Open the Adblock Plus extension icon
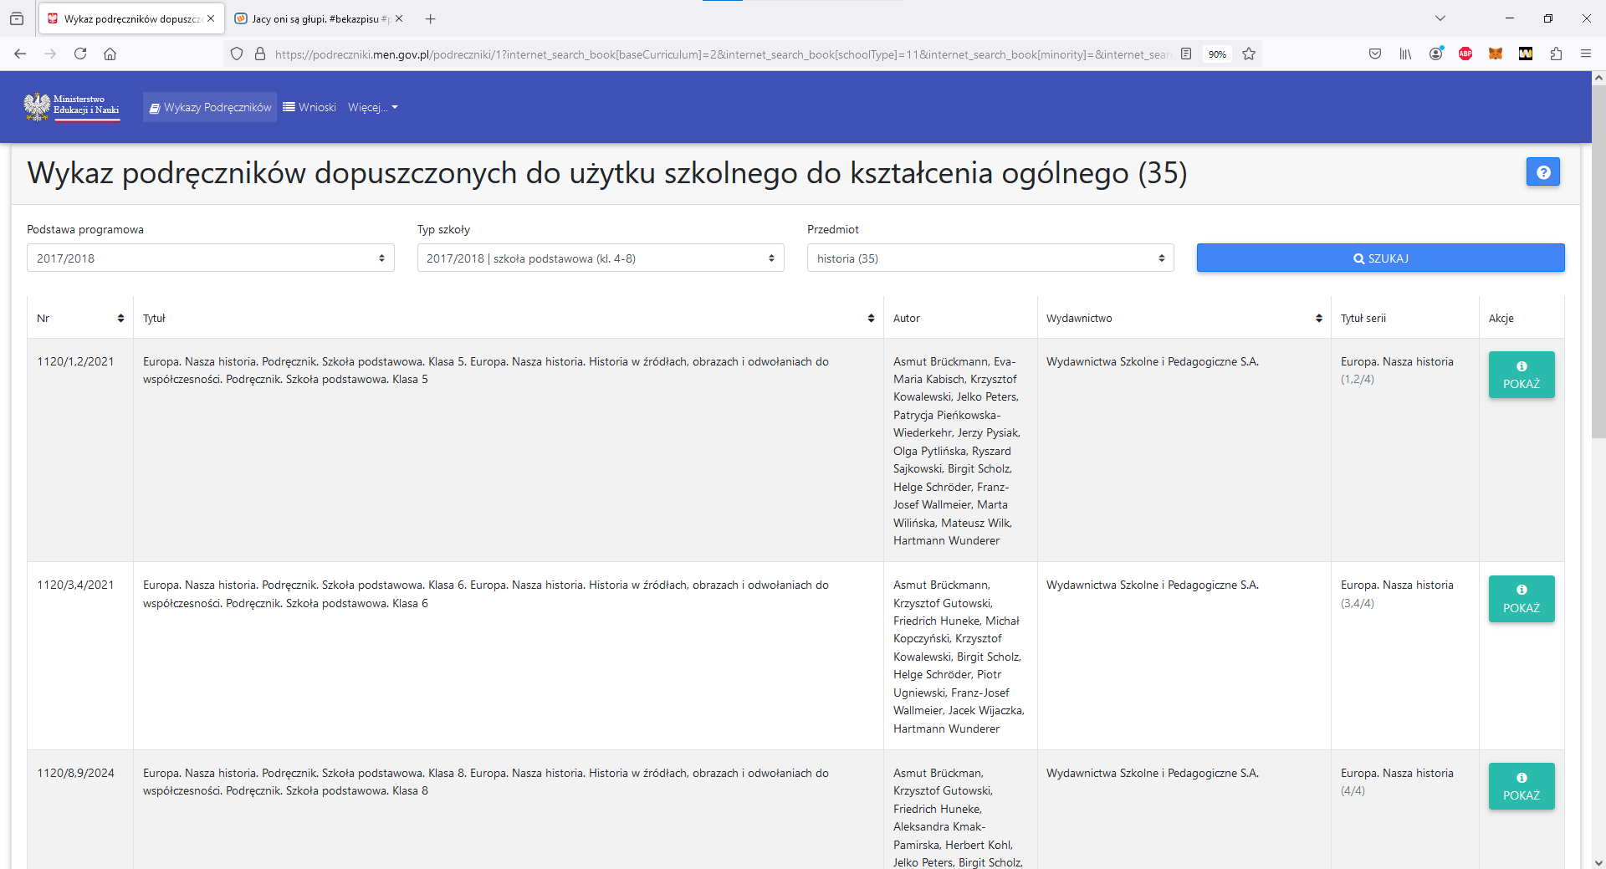 (x=1465, y=54)
